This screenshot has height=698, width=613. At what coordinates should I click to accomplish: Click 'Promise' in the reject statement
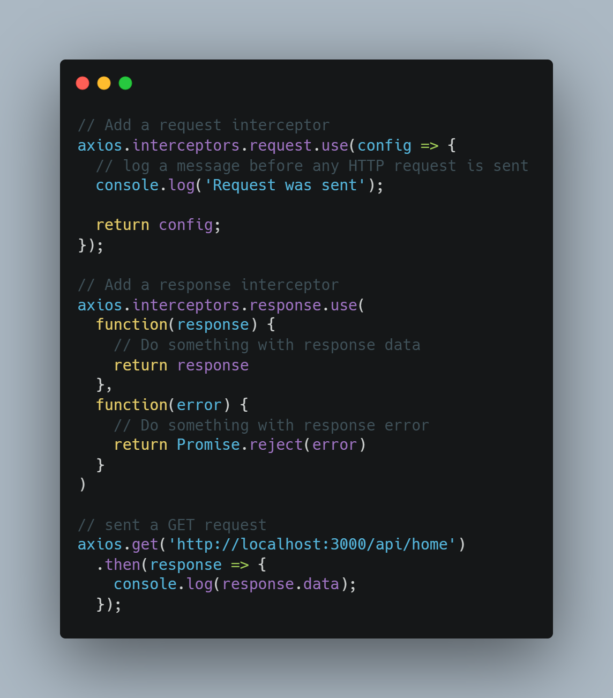tap(208, 445)
